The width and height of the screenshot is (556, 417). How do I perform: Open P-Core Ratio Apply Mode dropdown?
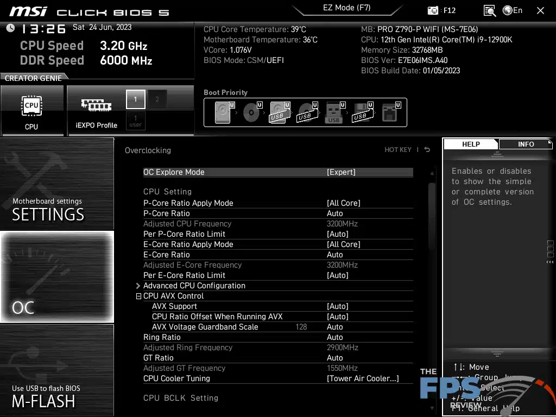(x=343, y=203)
